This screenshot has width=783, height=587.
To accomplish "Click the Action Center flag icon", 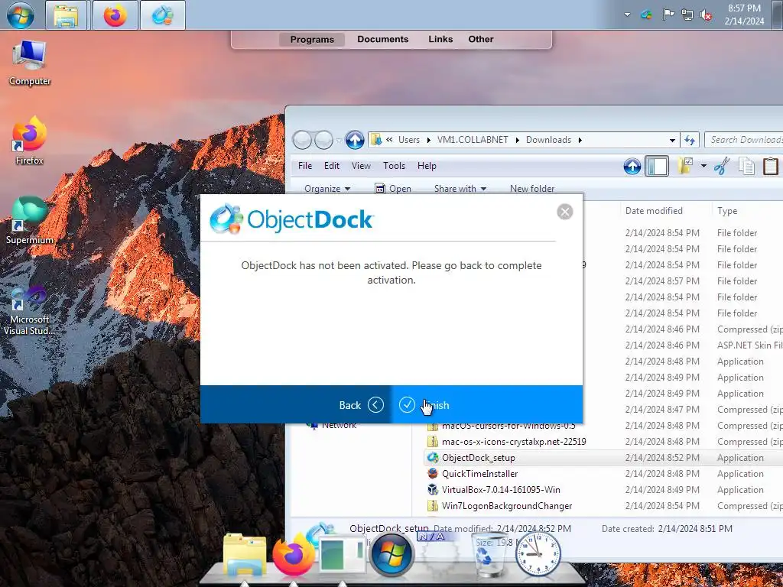I will click(668, 15).
